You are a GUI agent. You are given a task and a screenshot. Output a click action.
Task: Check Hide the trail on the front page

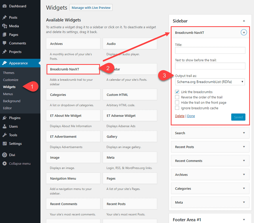(177, 102)
